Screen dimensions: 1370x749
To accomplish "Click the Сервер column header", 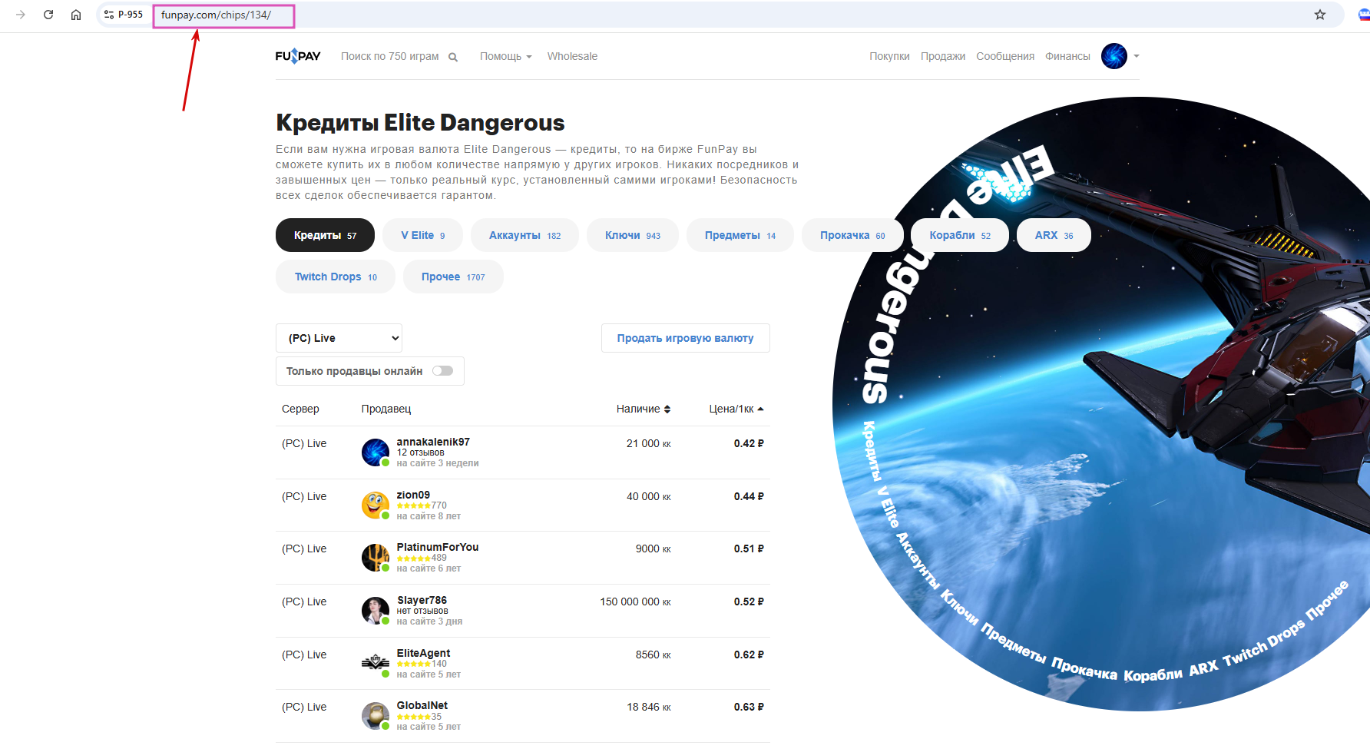I will (300, 409).
